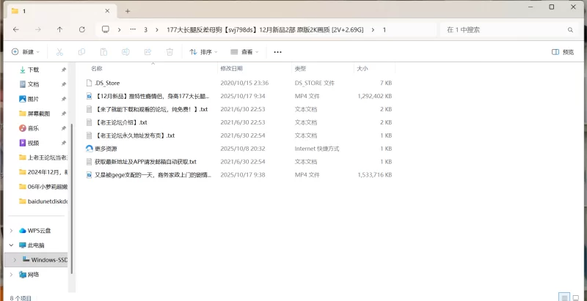Go up one folder level
The height and width of the screenshot is (301, 587).
[59, 29]
